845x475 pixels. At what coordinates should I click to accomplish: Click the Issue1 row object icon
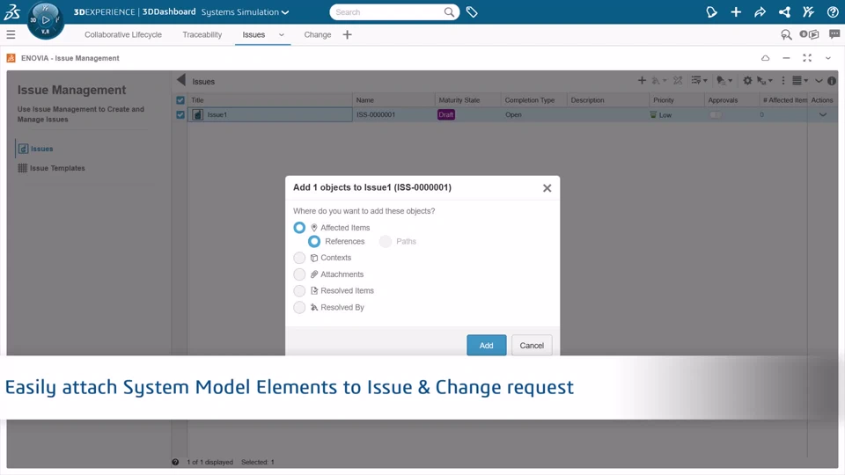tap(198, 114)
